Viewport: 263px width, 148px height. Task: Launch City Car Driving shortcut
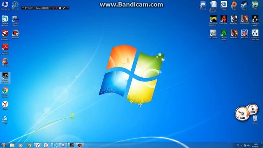click(x=224, y=35)
